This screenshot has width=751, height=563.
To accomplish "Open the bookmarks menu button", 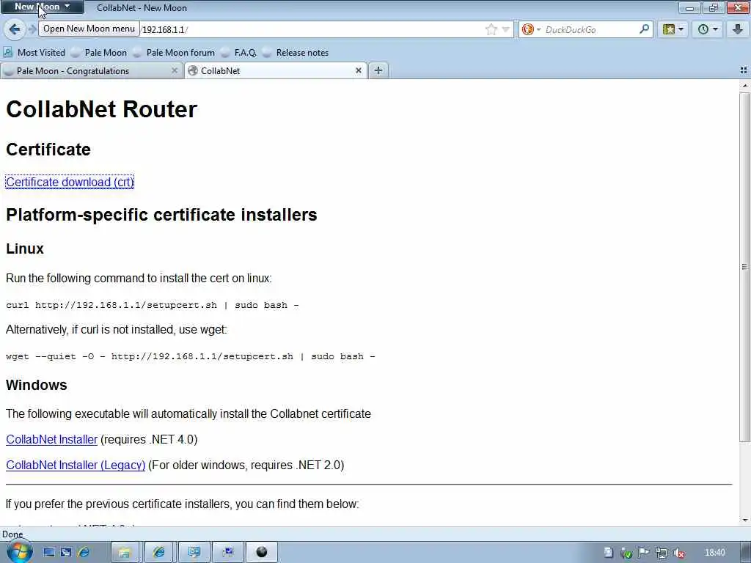I will tap(673, 29).
